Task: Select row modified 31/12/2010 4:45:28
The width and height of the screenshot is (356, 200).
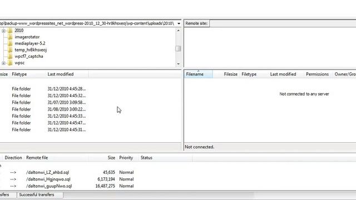Action: coord(67,89)
